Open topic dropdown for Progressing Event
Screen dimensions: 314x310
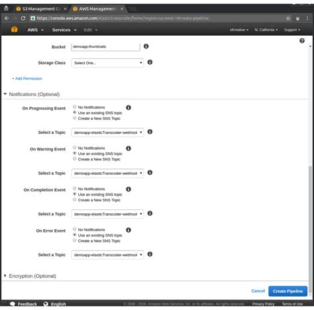click(x=107, y=132)
